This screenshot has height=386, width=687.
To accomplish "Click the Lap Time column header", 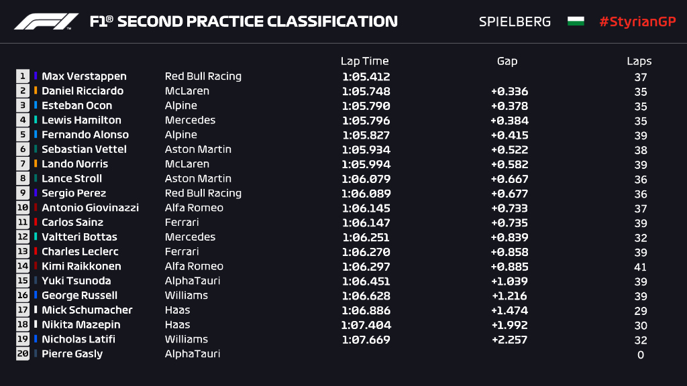I will (x=364, y=61).
